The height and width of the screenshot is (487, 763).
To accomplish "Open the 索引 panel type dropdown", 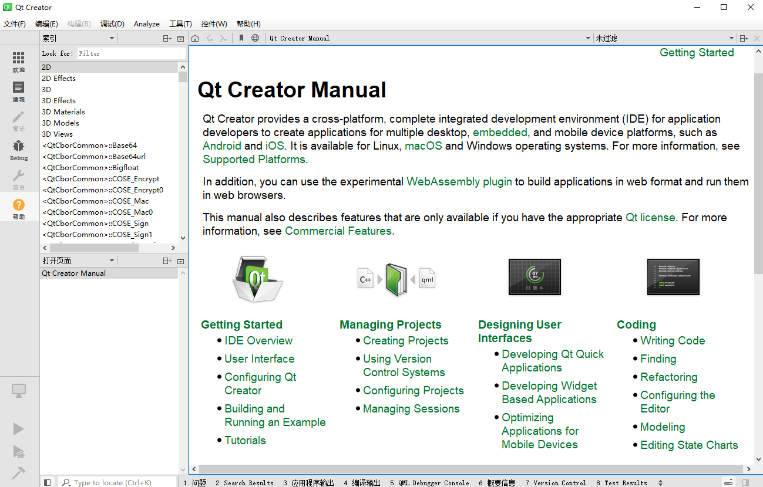I will coord(78,38).
